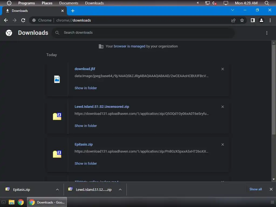Share this page via the share icon
This screenshot has height=207, width=276.
coord(233,20)
